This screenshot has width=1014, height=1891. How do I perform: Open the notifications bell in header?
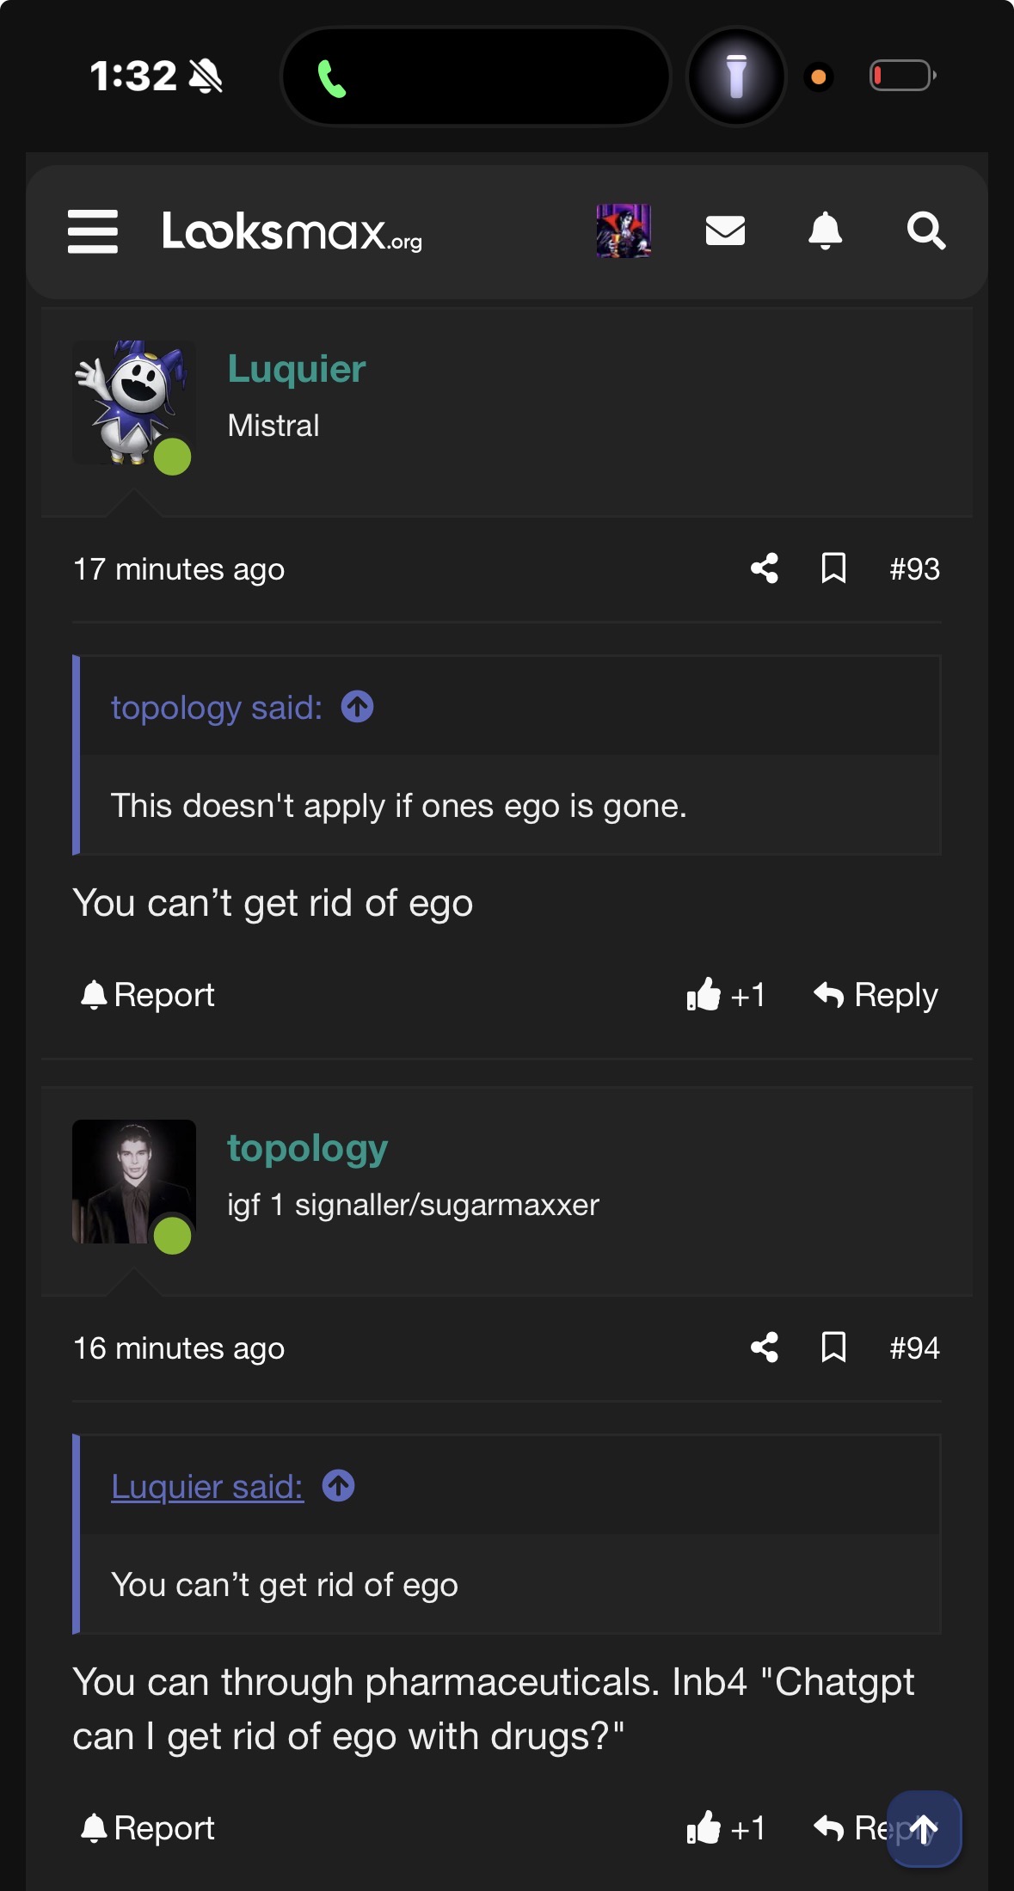(825, 230)
